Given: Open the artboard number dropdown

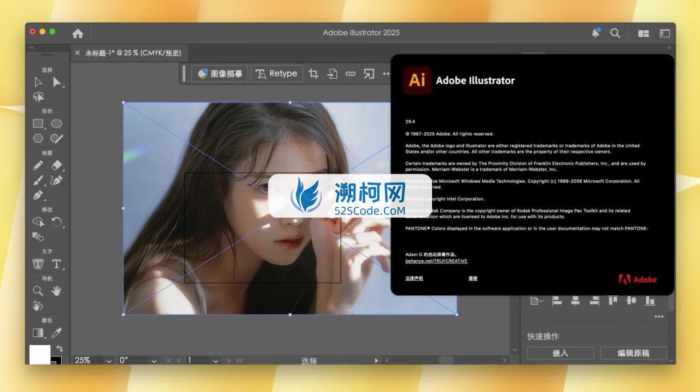Looking at the screenshot, I should (215, 361).
